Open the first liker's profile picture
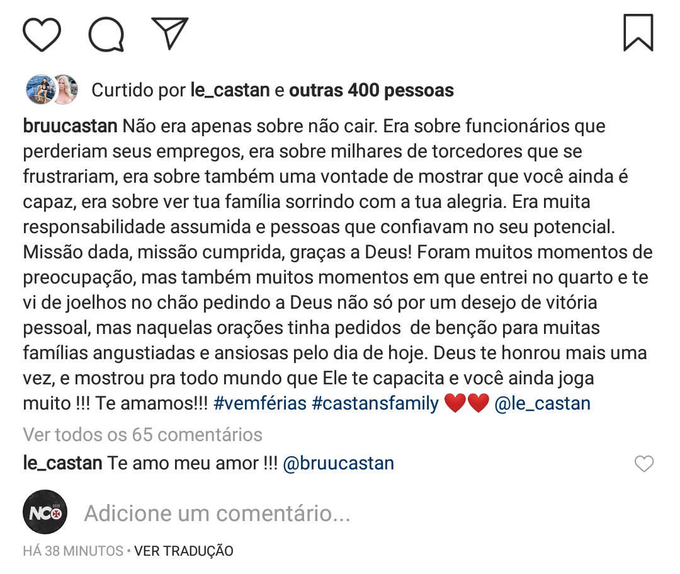This screenshot has height=574, width=680. click(x=39, y=89)
